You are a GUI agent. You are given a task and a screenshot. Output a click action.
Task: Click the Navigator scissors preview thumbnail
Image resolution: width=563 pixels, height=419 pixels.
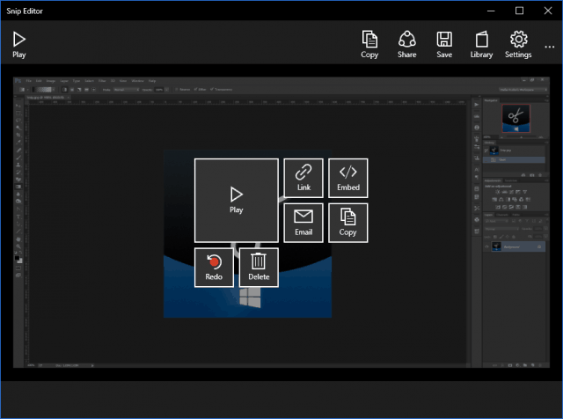(x=515, y=118)
